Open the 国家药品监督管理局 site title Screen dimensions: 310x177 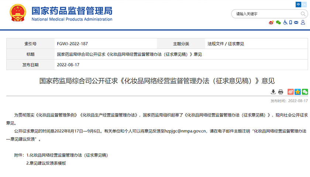click(72, 11)
